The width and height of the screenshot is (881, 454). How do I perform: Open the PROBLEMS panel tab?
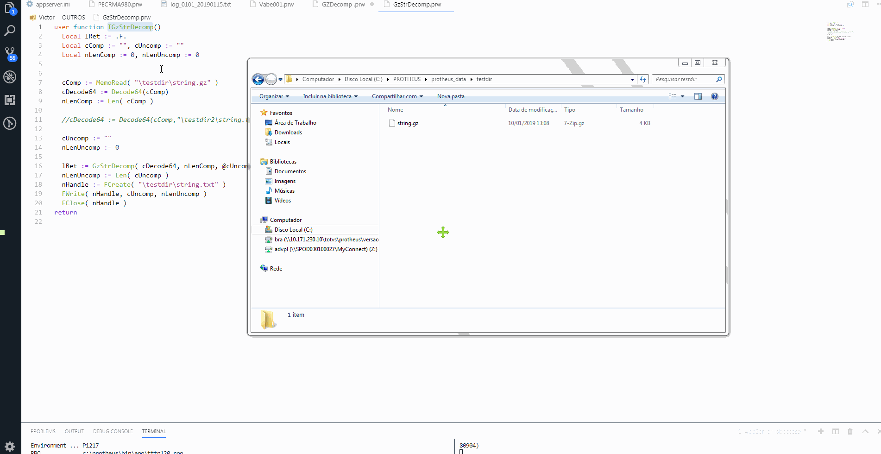[43, 431]
